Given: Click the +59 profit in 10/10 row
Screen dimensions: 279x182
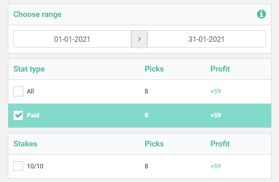Looking at the screenshot, I should coord(216,166).
